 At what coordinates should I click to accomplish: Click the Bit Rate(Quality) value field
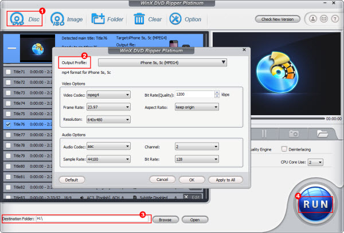pos(195,94)
